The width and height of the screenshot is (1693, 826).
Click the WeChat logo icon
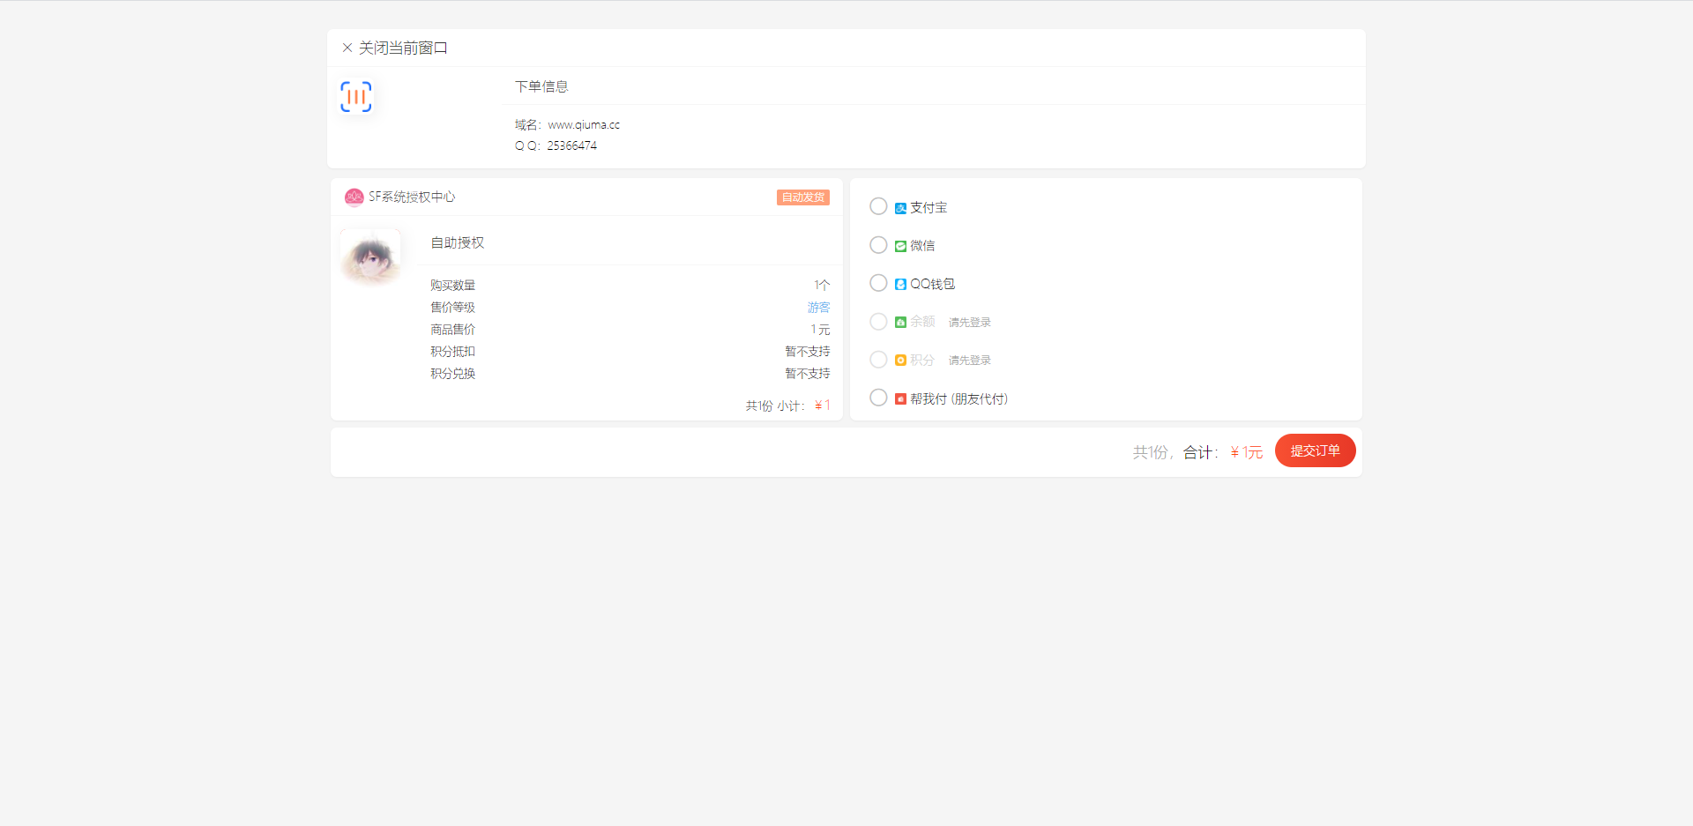(900, 247)
